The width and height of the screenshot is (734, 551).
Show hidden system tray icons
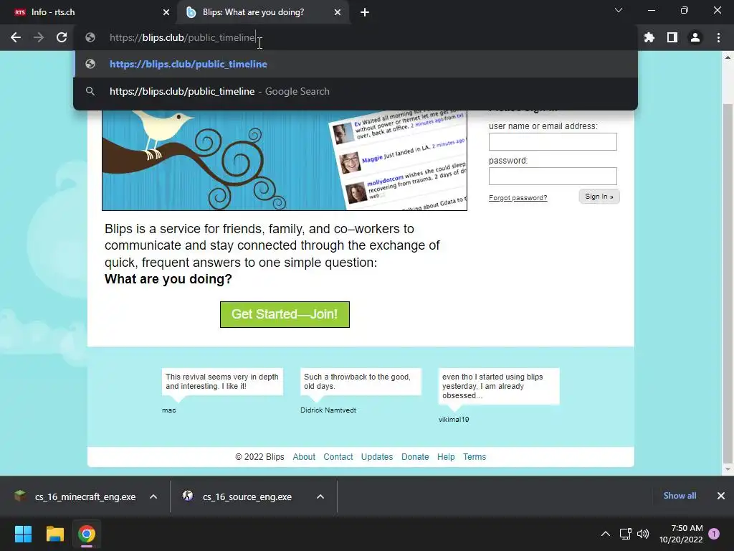click(x=605, y=534)
